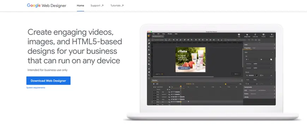Open the Window menu in the app
The width and height of the screenshot is (307, 130).
click(x=170, y=34)
